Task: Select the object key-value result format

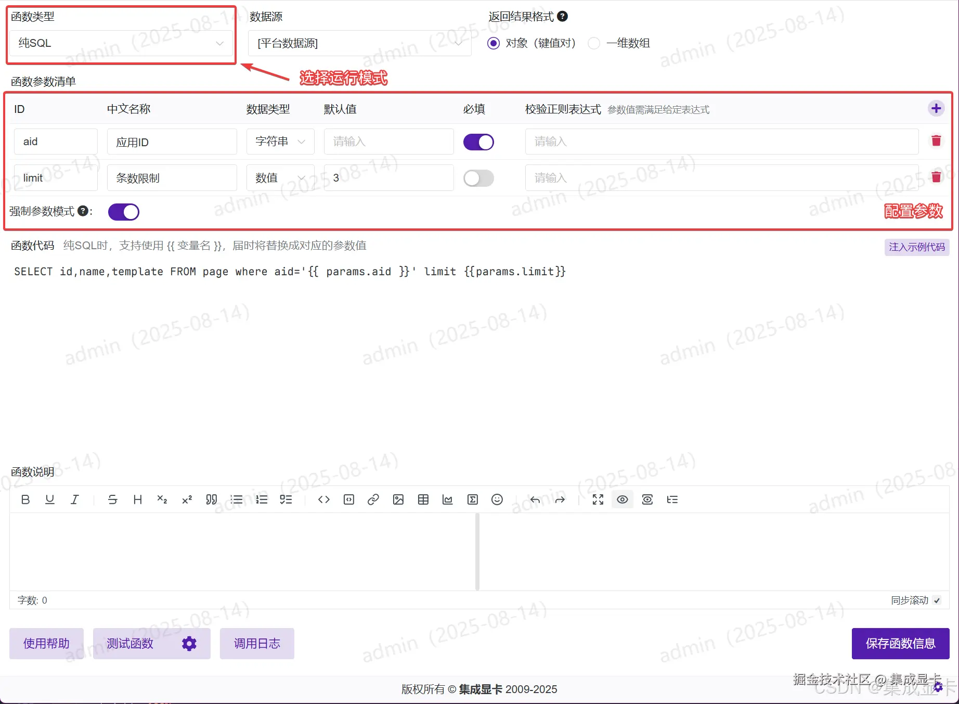Action: coord(494,43)
